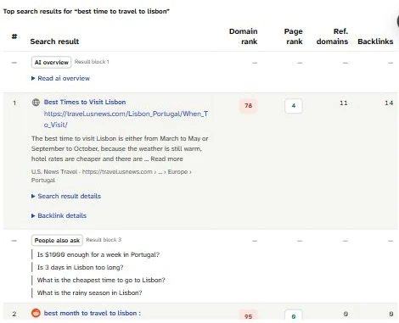
Task: Click domain rank value 78
Action: point(248,106)
